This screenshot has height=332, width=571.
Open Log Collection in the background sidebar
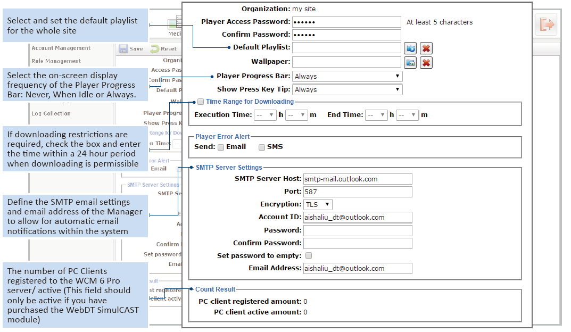51,113
